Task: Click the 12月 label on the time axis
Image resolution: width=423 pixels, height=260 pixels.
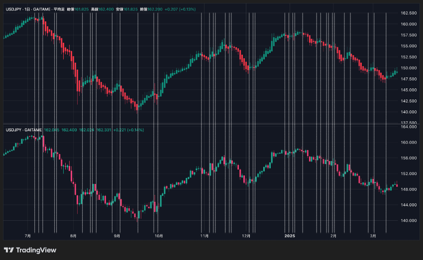Action: (246, 236)
